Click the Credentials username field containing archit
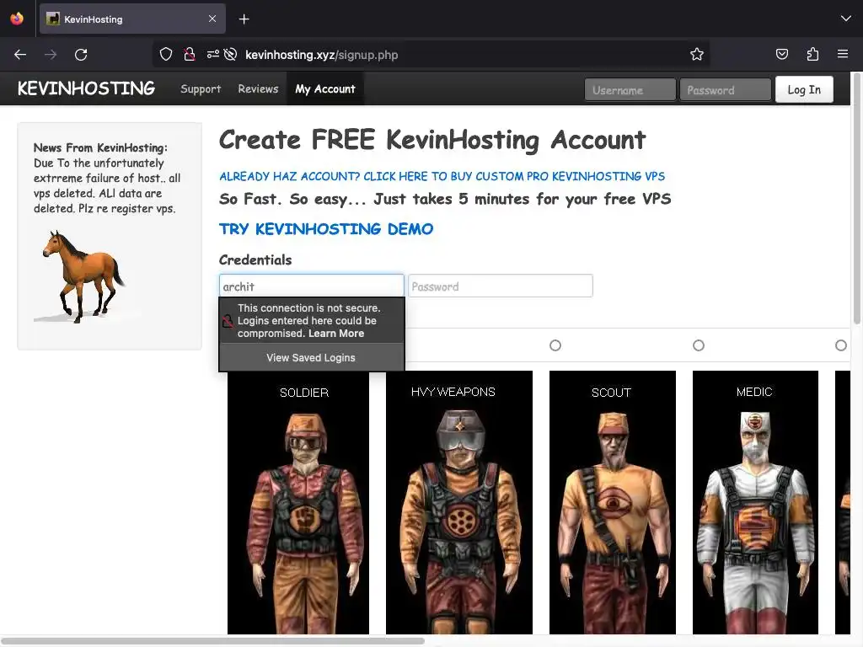Image resolution: width=863 pixels, height=647 pixels. 312,286
